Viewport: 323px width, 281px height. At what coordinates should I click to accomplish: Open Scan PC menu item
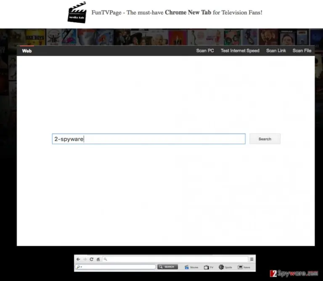205,50
